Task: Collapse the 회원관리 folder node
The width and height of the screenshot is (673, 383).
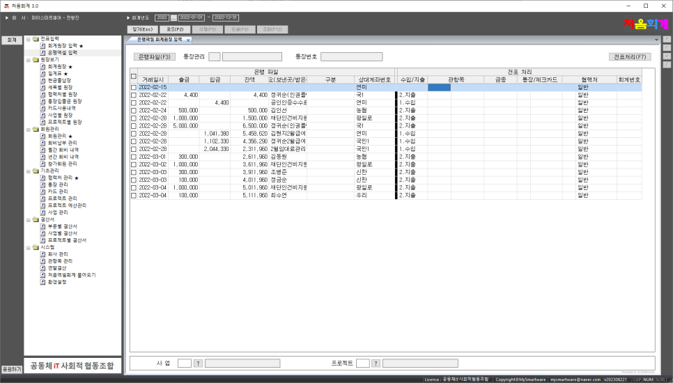Action: pyautogui.click(x=28, y=129)
